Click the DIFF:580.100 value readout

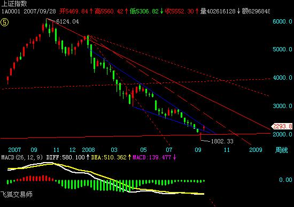coord(66,157)
